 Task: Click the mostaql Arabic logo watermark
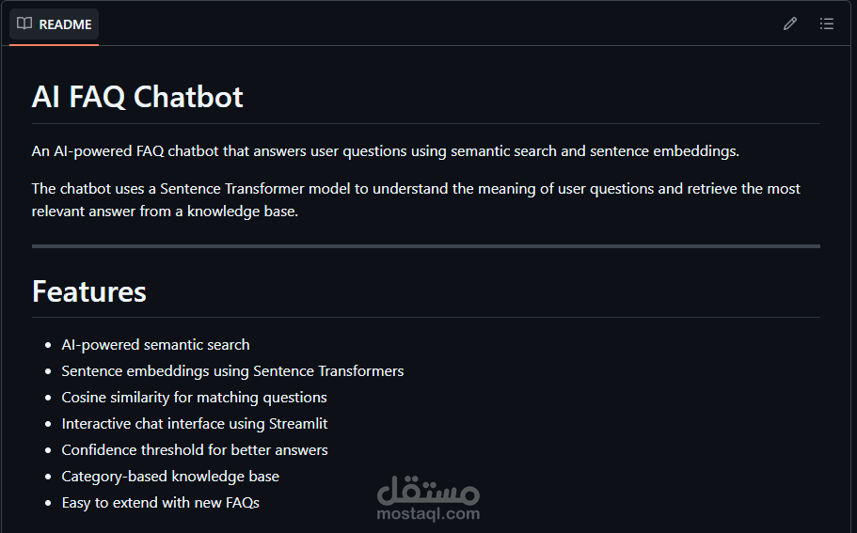(428, 492)
